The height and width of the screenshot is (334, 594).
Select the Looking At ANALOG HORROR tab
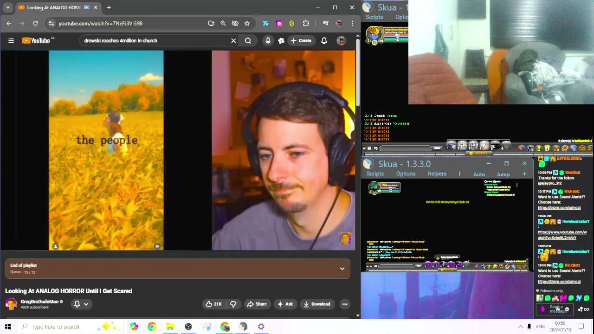pos(58,7)
